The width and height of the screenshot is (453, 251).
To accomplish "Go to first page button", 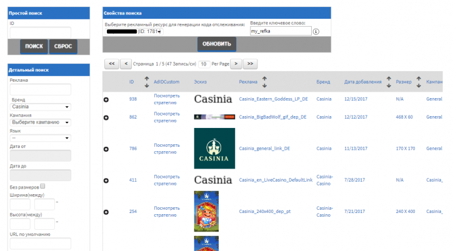I will pyautogui.click(x=111, y=64).
